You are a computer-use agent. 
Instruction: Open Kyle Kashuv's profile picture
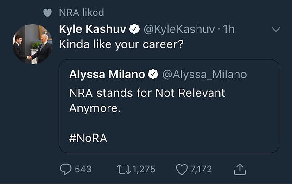coord(32,44)
